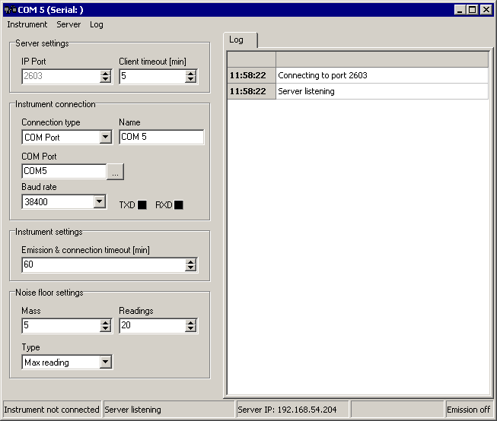Click the RXD indicator square
497x421 pixels.
pyautogui.click(x=179, y=205)
